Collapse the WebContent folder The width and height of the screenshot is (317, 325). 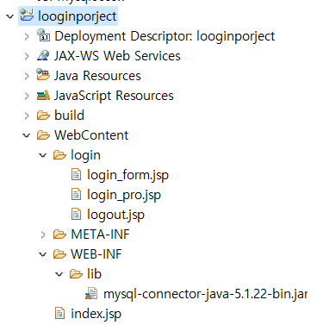27,135
